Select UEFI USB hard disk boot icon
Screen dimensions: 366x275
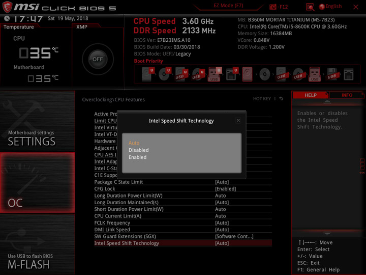click(181, 74)
